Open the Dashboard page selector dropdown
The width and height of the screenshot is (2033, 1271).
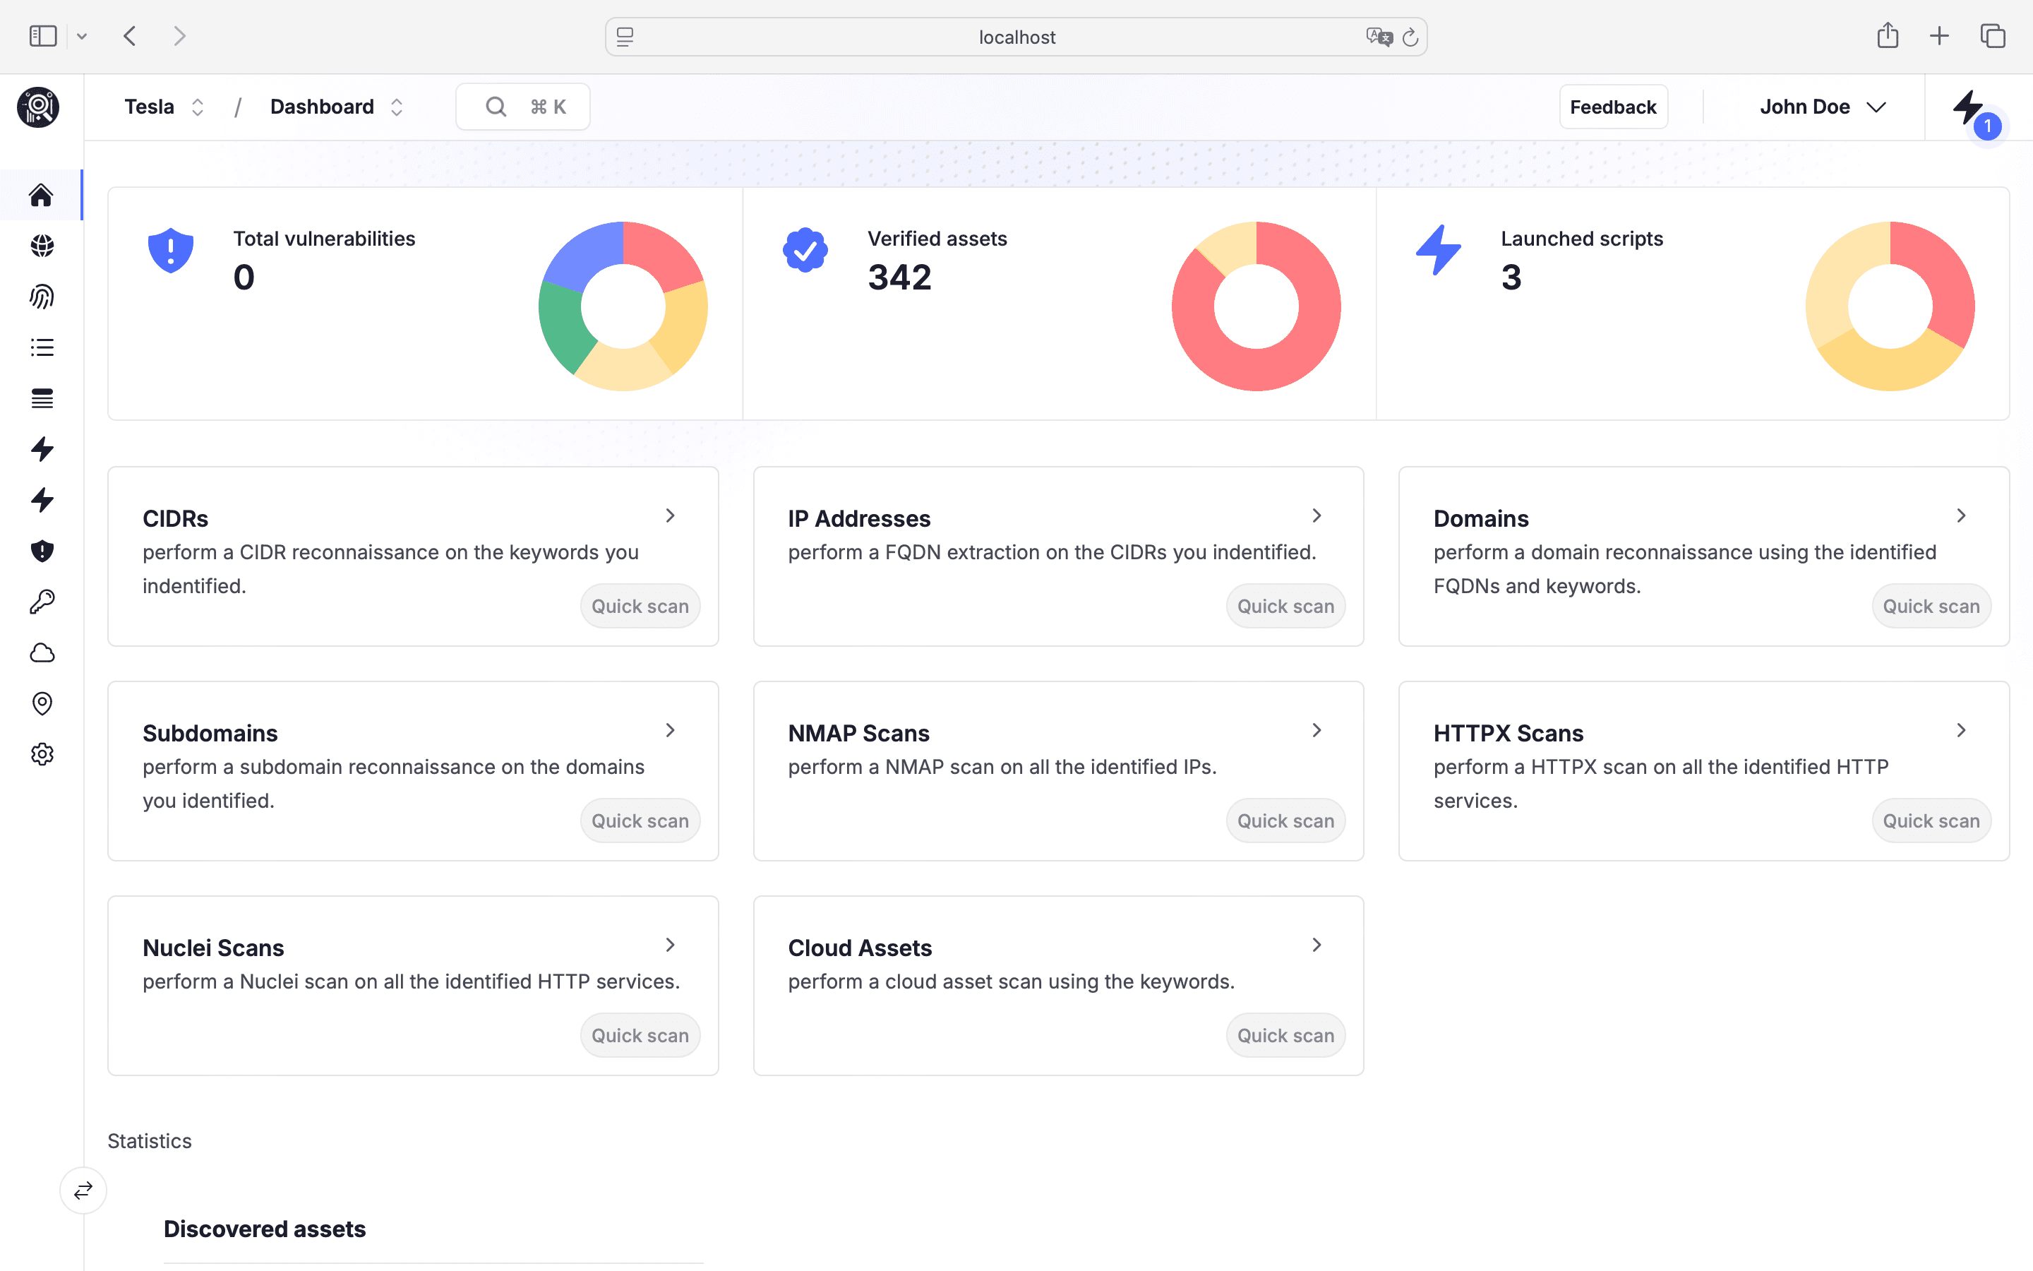(336, 107)
